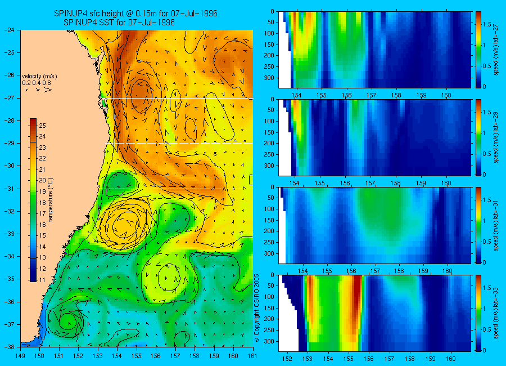
Task: Click the '161' longitude label under the map
Action: click(252, 356)
